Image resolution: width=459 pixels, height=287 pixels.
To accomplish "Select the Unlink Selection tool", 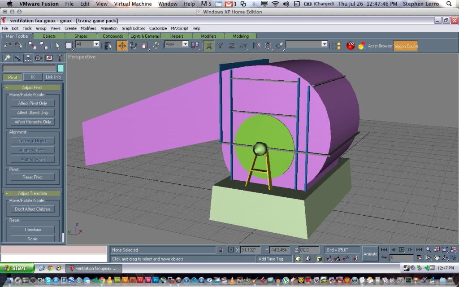I will pyautogui.click(x=43, y=46).
